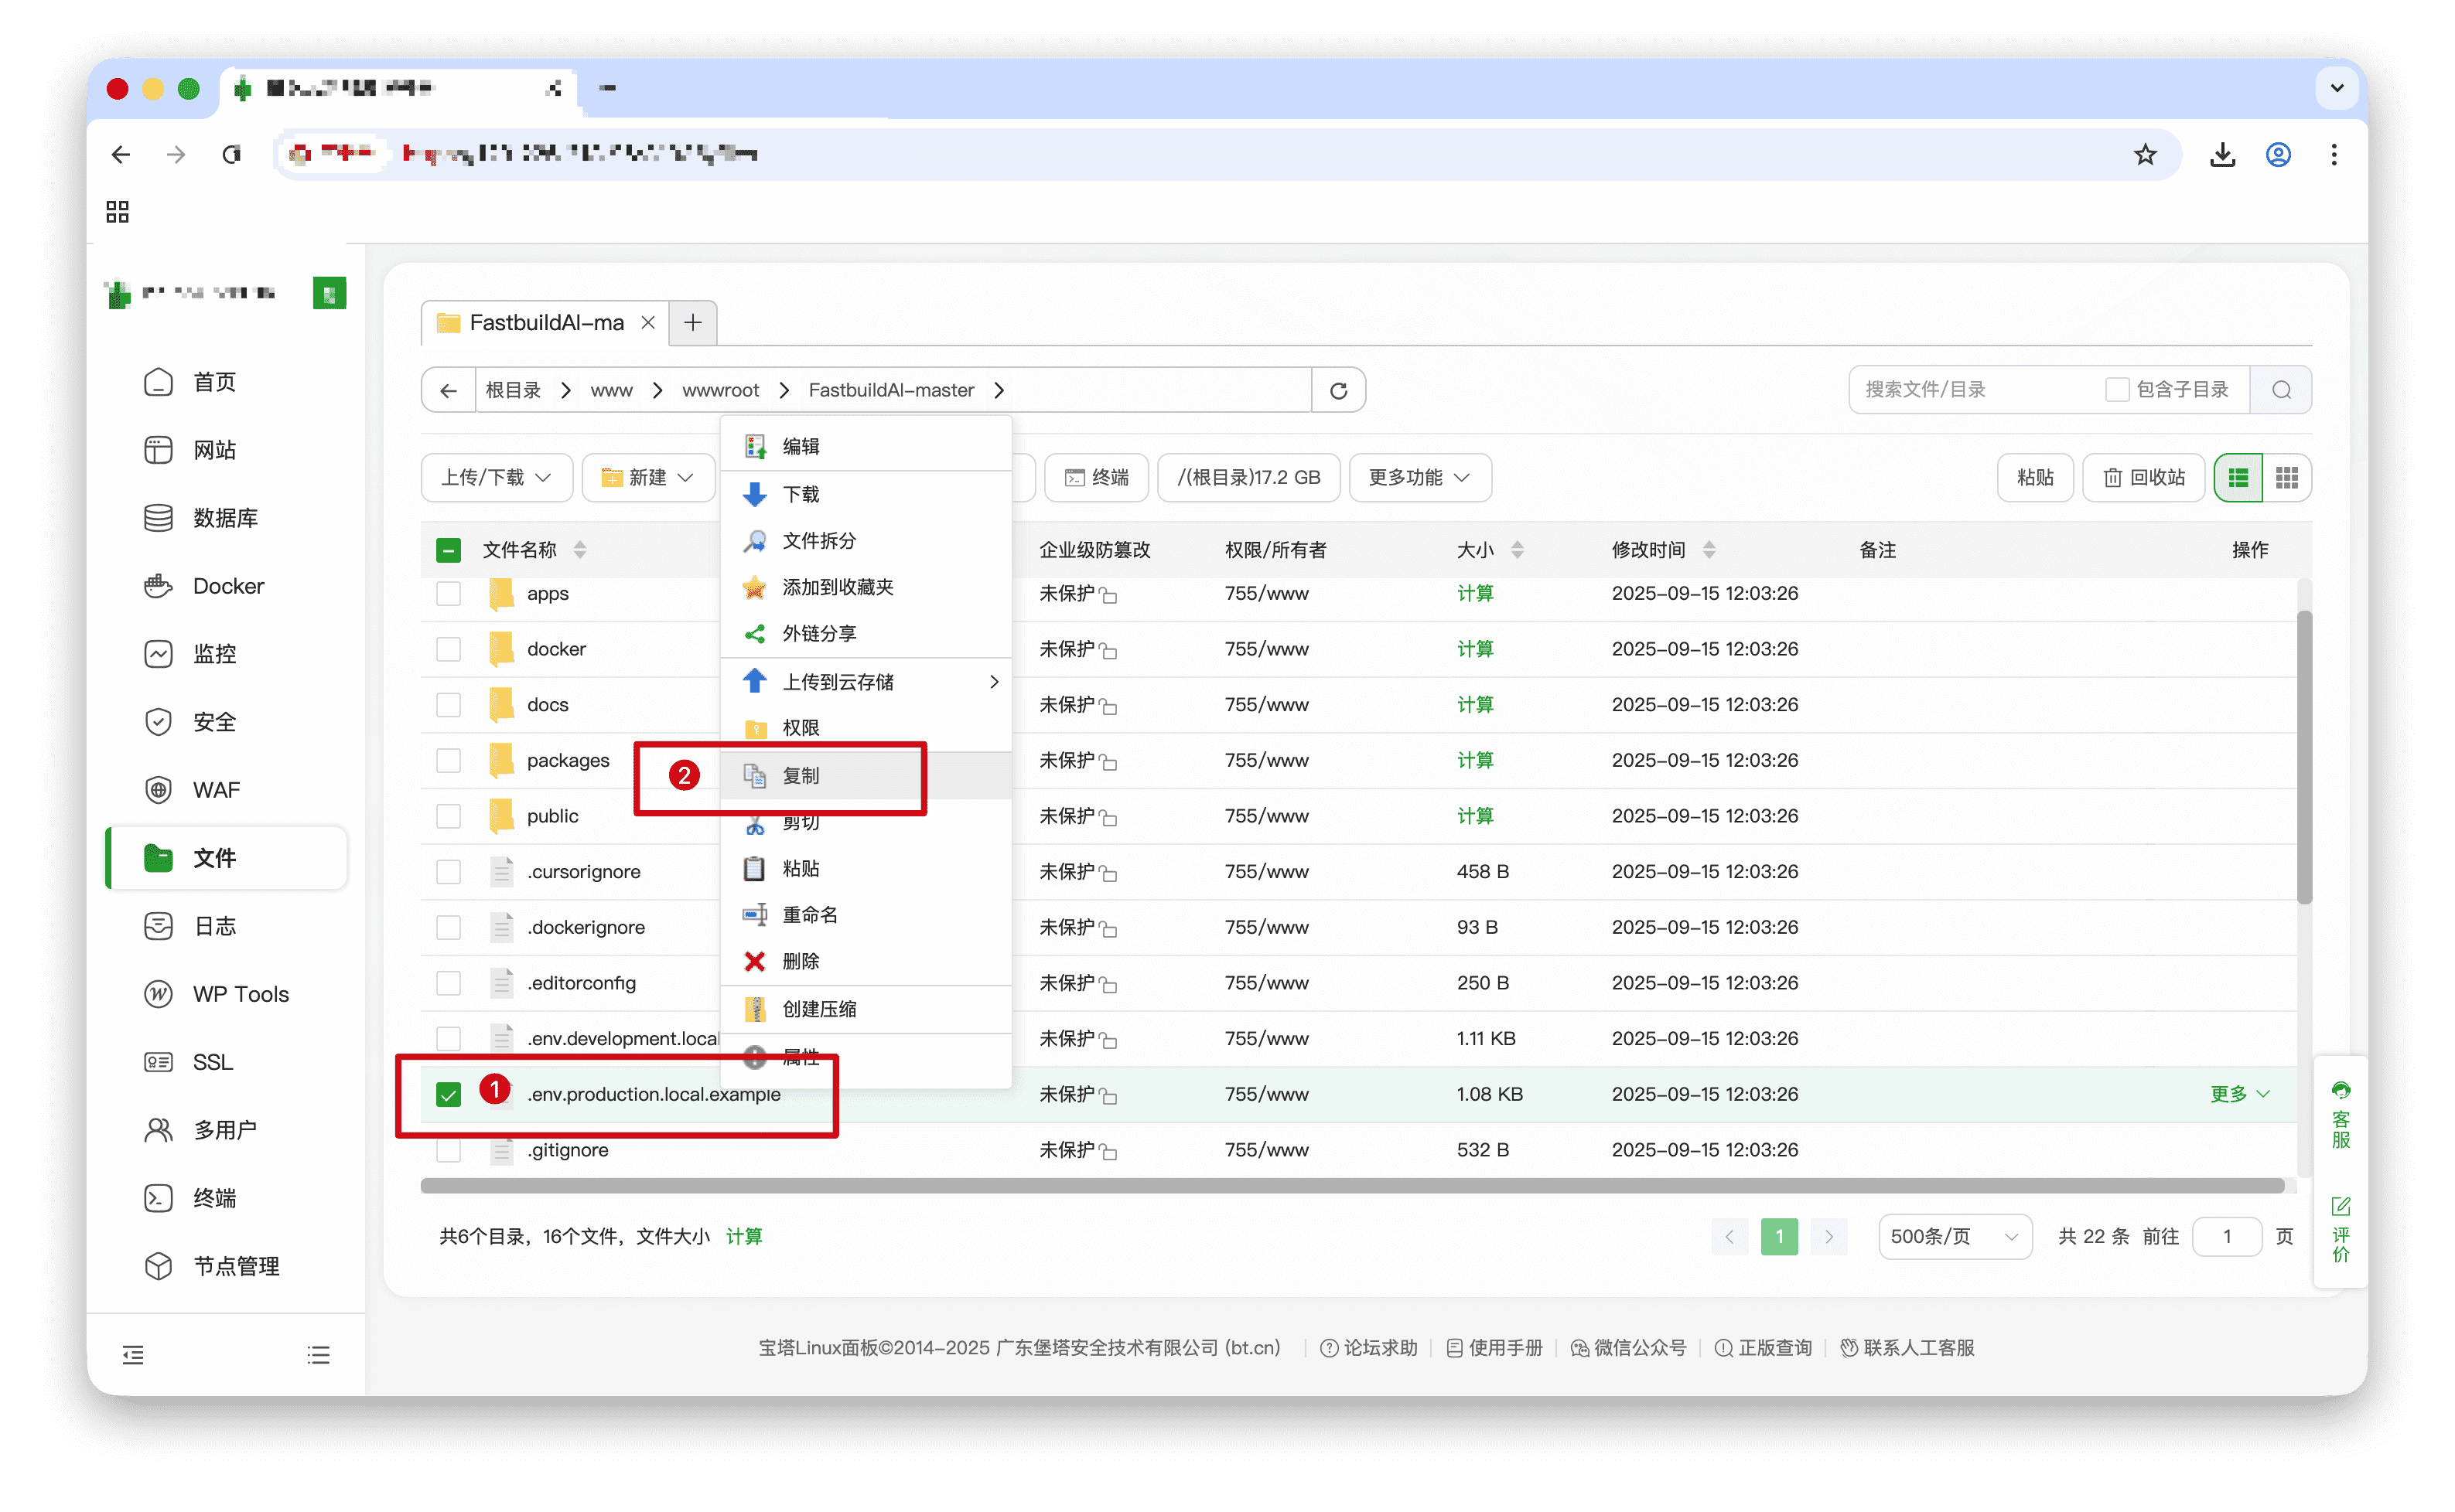Enable the 包含子目录 search option
Screen dimensions: 2455x1512
[x=2117, y=389]
